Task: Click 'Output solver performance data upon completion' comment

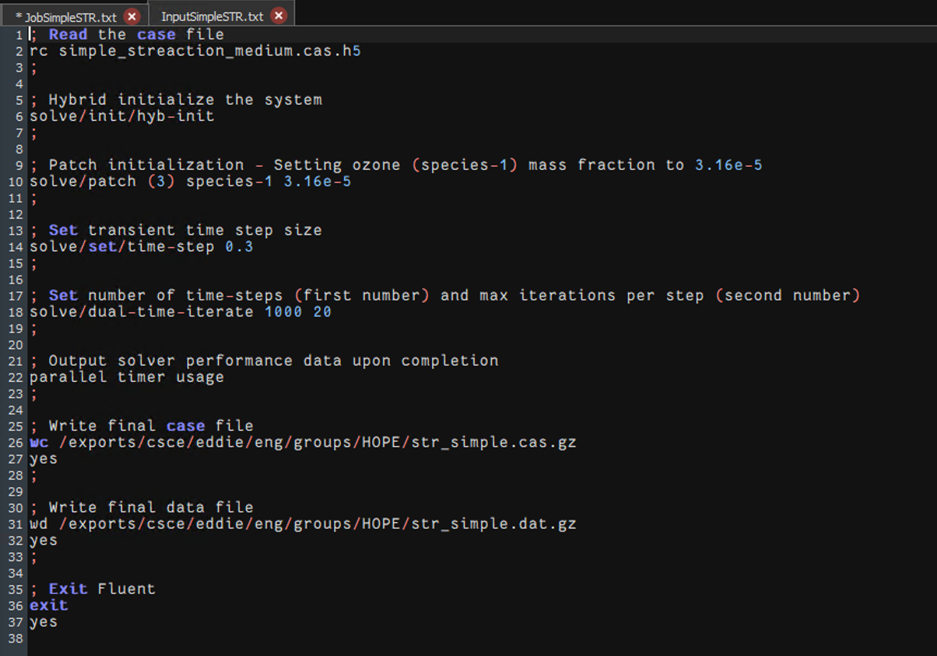Action: (x=264, y=361)
